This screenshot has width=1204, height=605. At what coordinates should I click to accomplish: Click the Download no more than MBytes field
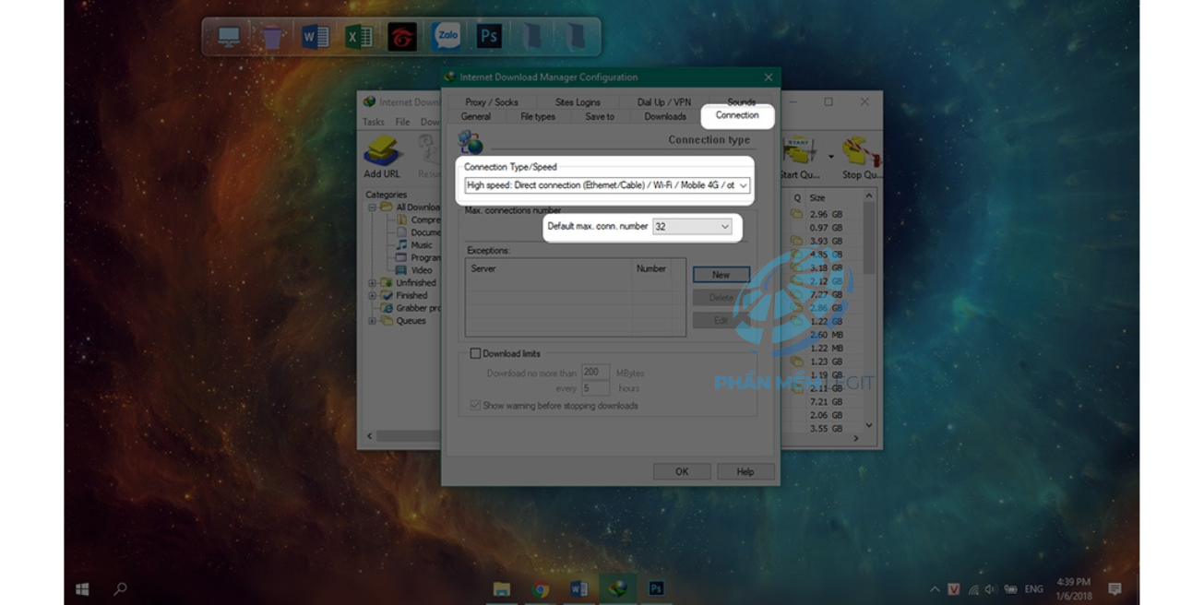click(x=595, y=373)
